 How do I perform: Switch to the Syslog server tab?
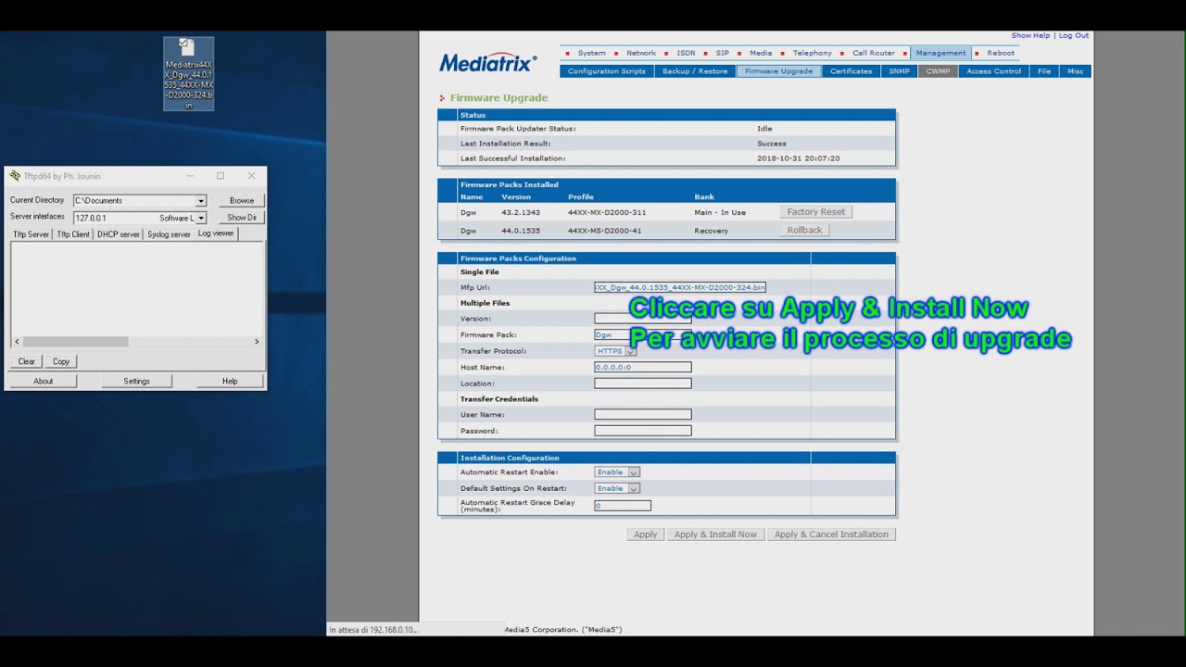[x=169, y=234]
